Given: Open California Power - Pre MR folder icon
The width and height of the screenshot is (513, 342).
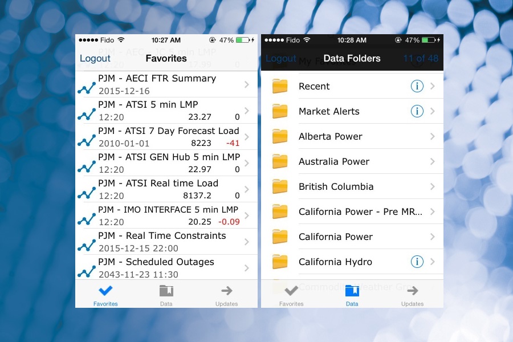Looking at the screenshot, I should coord(280,211).
